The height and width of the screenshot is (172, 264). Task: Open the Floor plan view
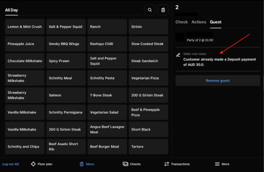[x=41, y=164]
